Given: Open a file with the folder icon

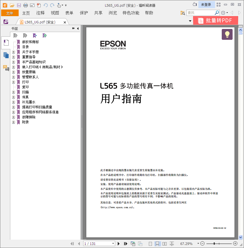Looking at the screenshot, I should 12,5.
